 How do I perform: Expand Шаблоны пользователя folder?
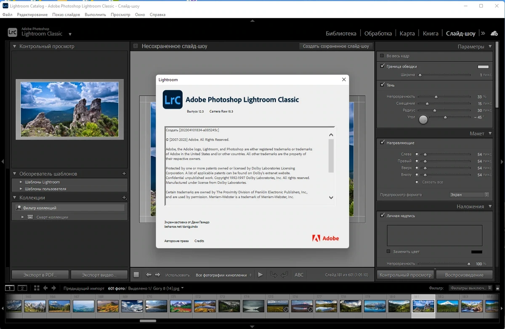(x=21, y=189)
